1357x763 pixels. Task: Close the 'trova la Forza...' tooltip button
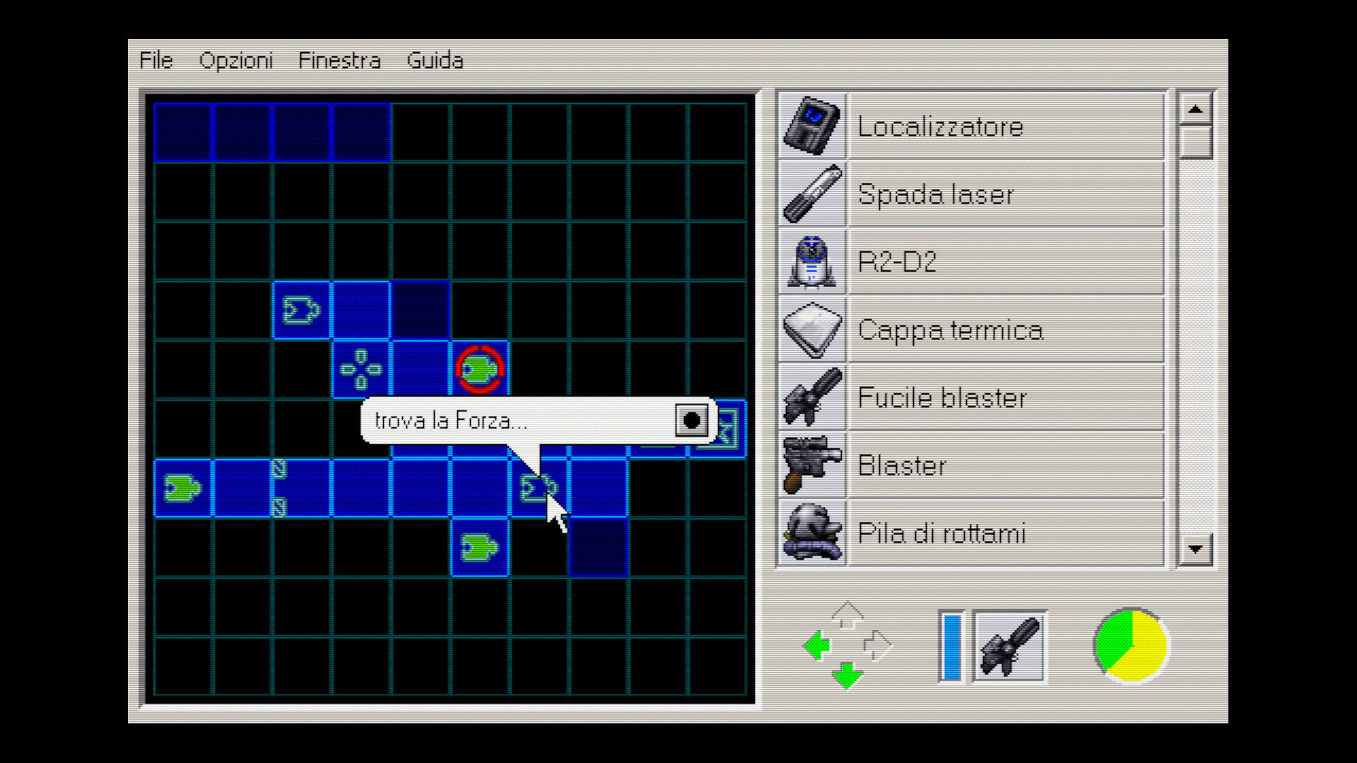[x=692, y=420]
